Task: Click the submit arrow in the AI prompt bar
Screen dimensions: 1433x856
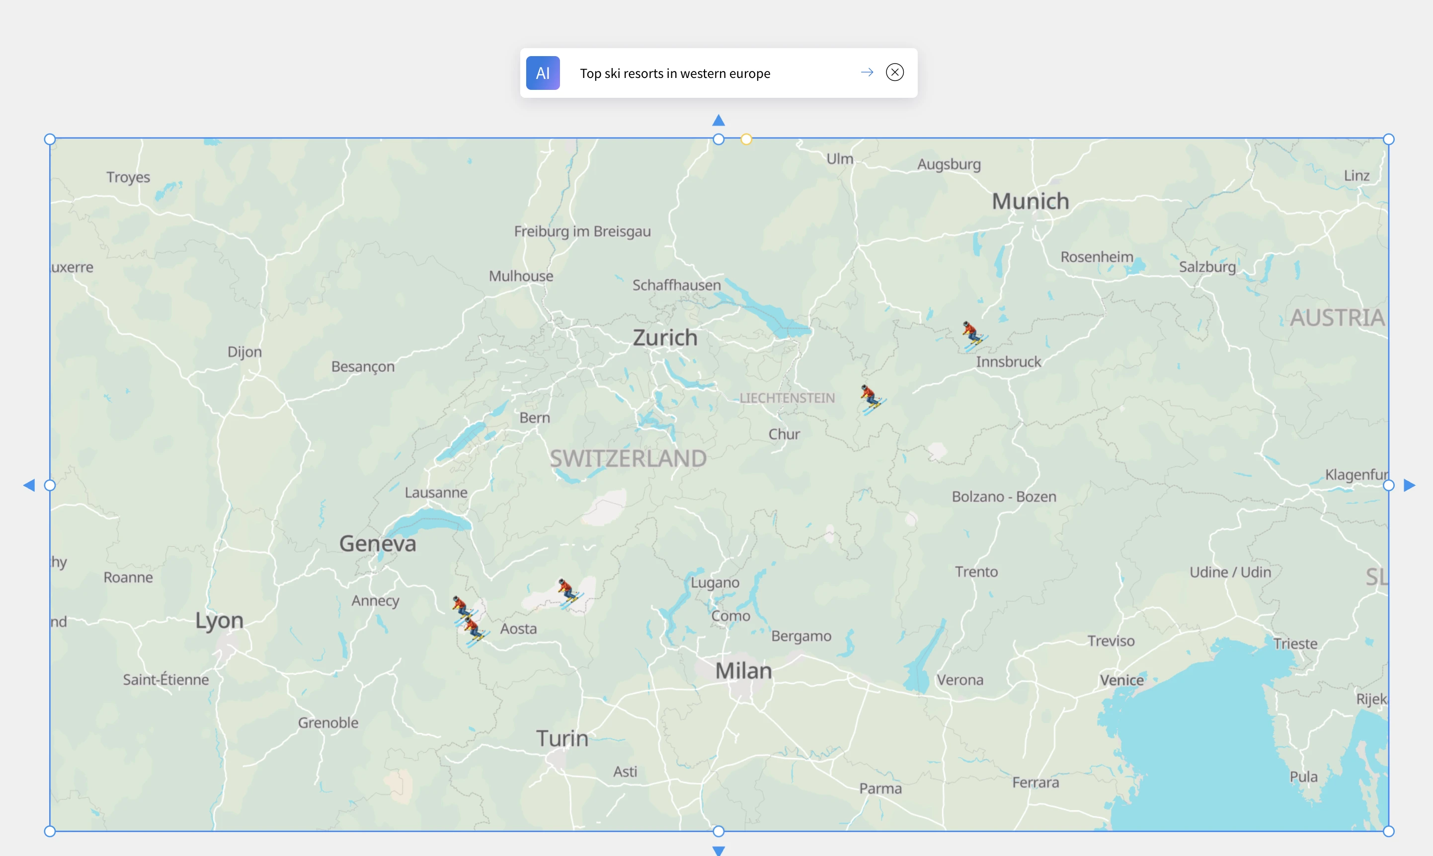Action: click(x=867, y=72)
